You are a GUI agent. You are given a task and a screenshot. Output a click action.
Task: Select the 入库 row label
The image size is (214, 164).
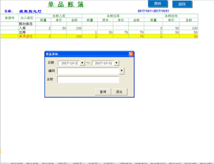coord(22,28)
